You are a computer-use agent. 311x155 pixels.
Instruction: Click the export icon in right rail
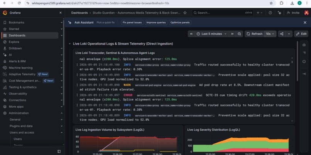(x=304, y=45)
